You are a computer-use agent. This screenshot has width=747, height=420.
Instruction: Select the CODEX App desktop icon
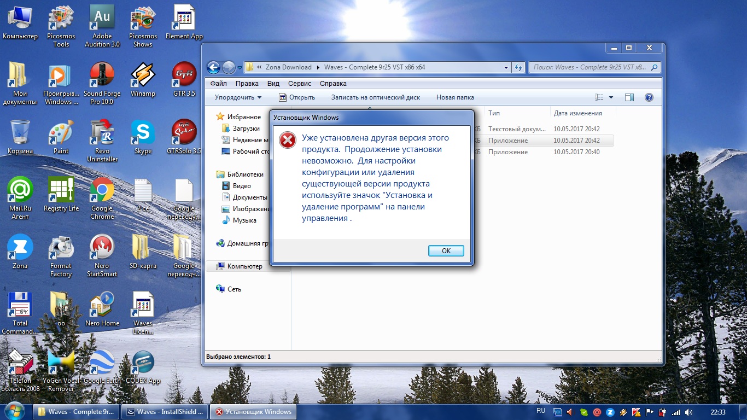click(x=143, y=367)
